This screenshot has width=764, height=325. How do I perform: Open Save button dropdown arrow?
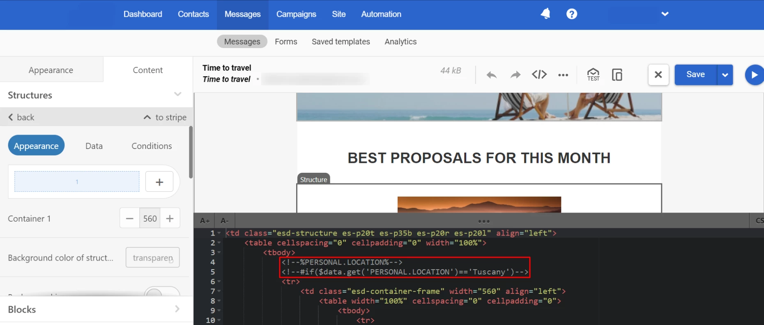[725, 75]
